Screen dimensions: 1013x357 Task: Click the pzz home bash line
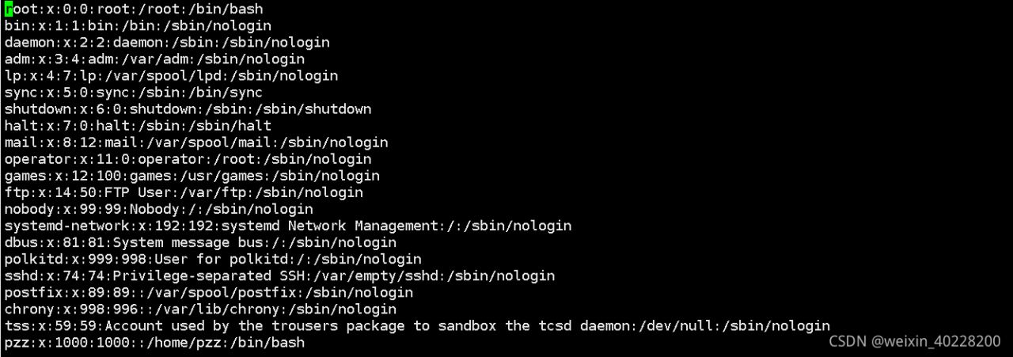point(154,343)
